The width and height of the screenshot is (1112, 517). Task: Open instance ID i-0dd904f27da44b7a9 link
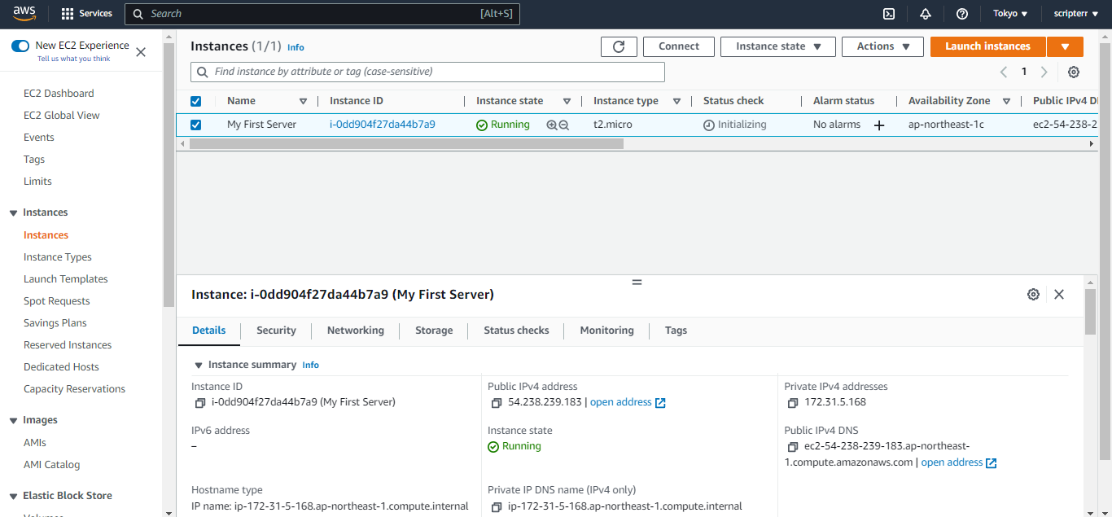383,125
